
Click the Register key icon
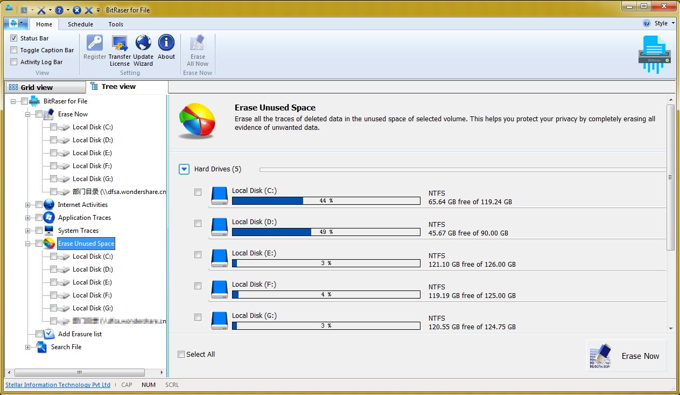coord(95,43)
